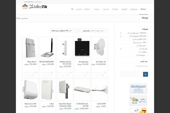The height and width of the screenshot is (113, 170).
Task: Select the Mini PCI cards category
Action: [139, 39]
